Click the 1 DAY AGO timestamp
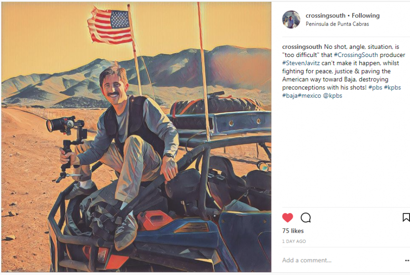This screenshot has width=410, height=275. 294,241
